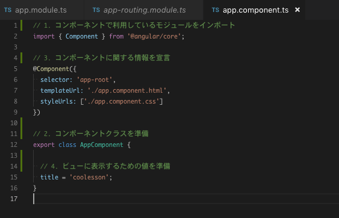Click the '@Component' decorator on line 5

coord(51,69)
